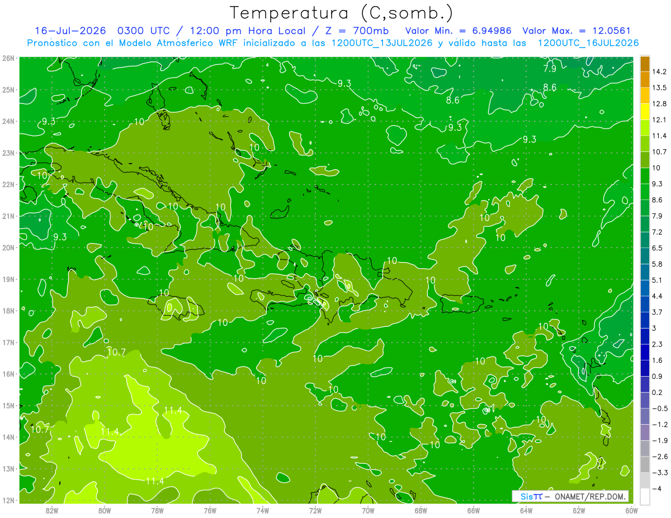The image size is (671, 518).
Task: Click the 26N latitude axis label
Action: point(8,58)
